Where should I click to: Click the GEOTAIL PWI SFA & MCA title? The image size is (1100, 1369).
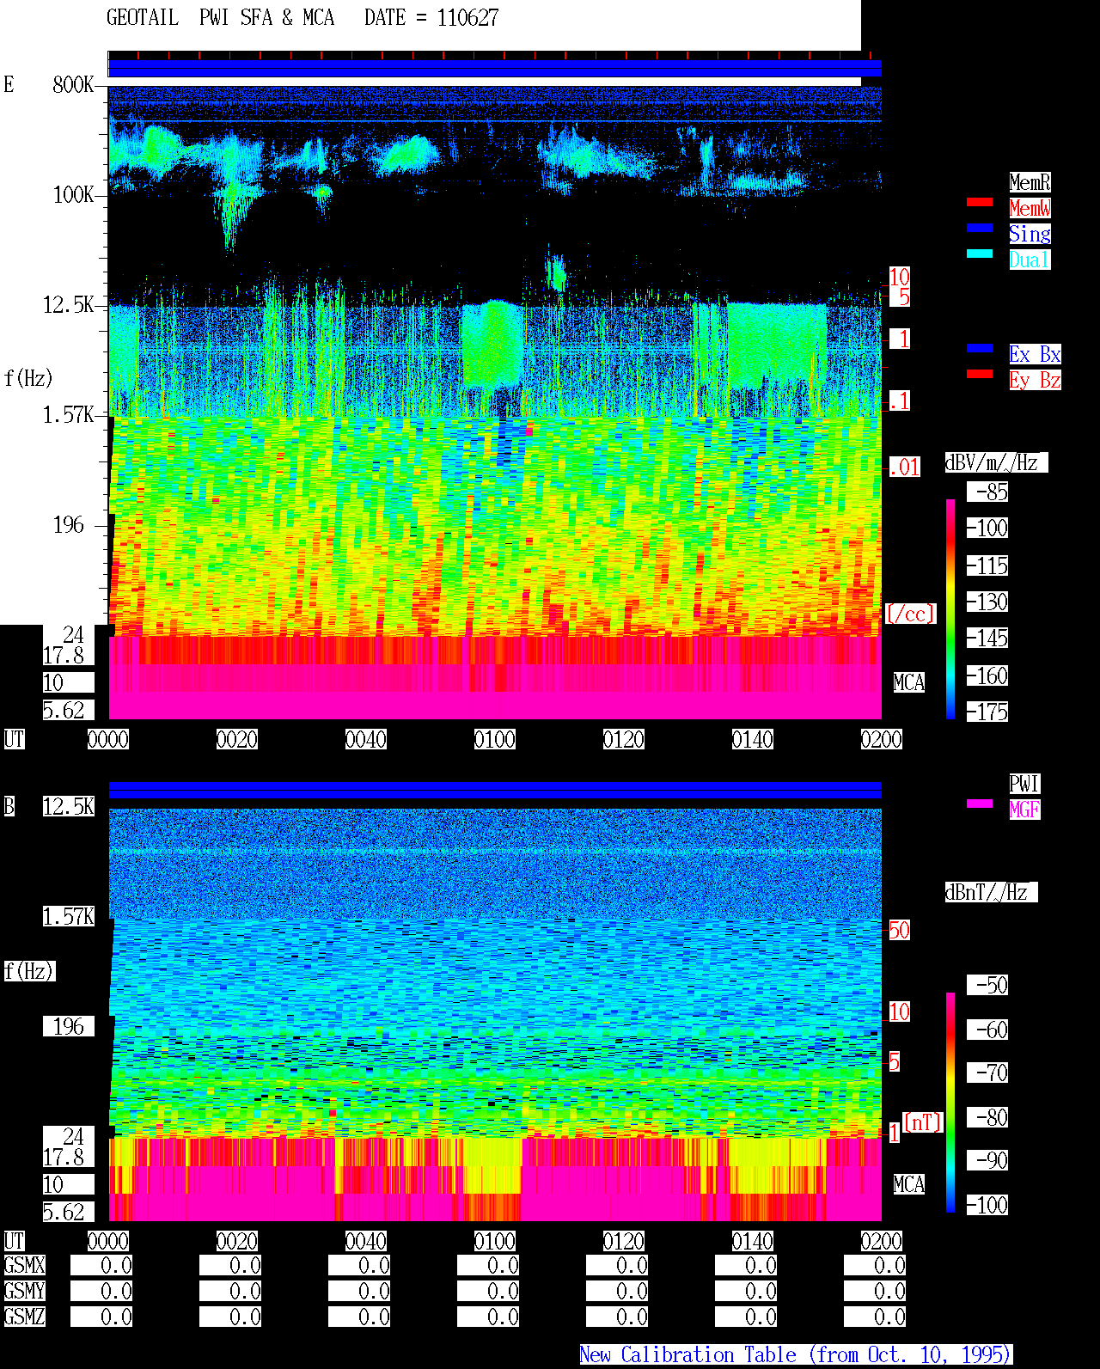[x=302, y=18]
